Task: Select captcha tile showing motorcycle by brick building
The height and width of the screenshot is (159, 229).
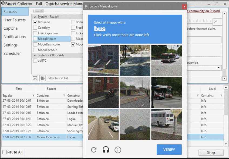Action: [103, 92]
